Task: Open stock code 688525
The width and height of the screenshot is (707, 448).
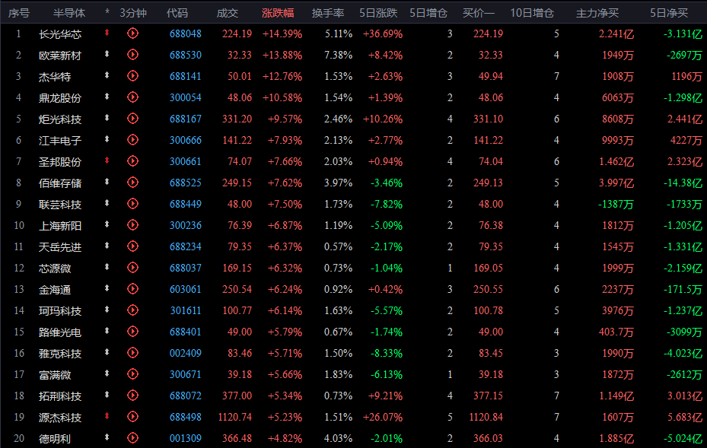Action: click(186, 183)
